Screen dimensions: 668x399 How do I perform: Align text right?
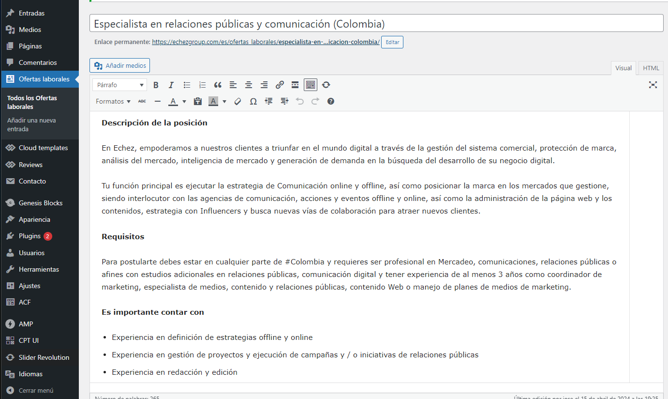264,85
